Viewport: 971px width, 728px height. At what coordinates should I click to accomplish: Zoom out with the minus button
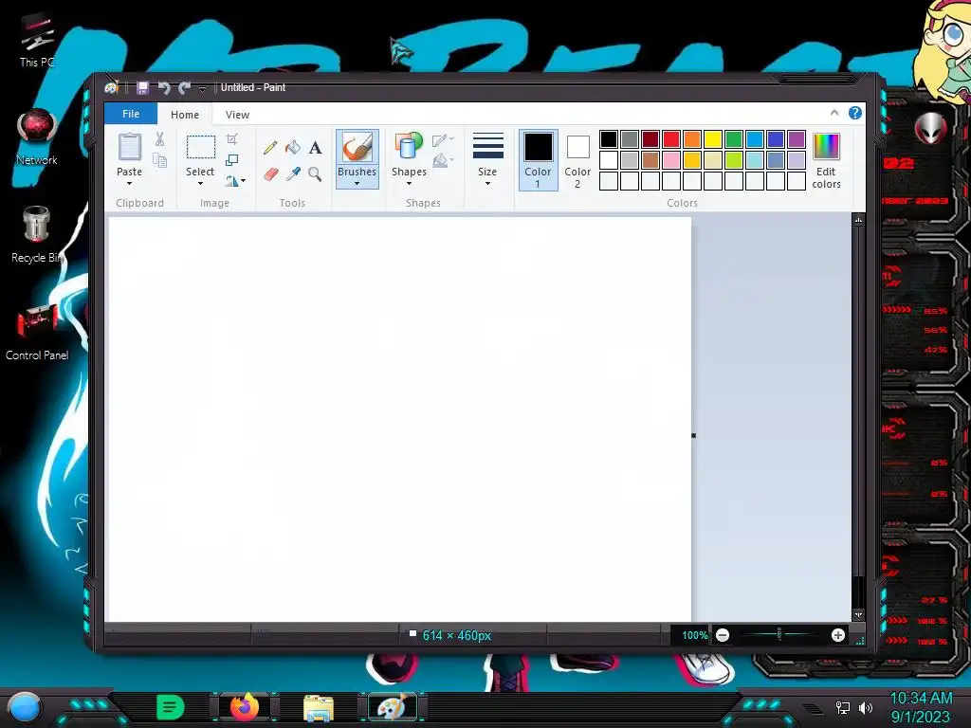[x=722, y=635]
